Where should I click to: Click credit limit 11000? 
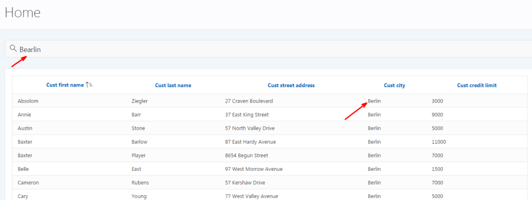(x=439, y=141)
